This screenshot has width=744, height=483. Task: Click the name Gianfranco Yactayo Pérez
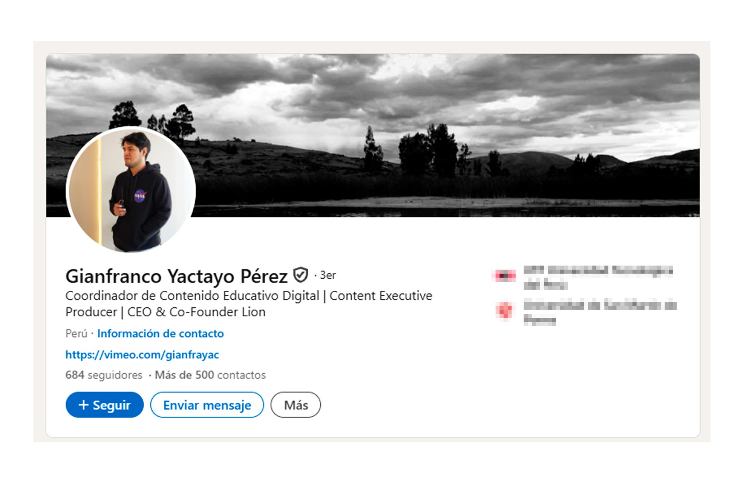[x=176, y=276]
